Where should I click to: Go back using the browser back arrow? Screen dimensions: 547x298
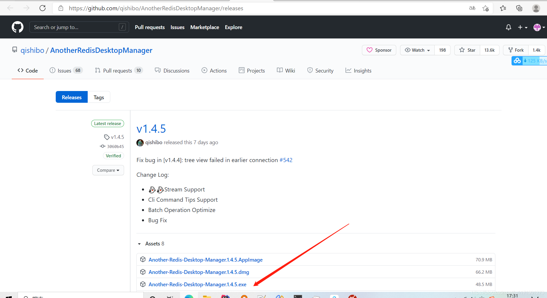(x=10, y=8)
